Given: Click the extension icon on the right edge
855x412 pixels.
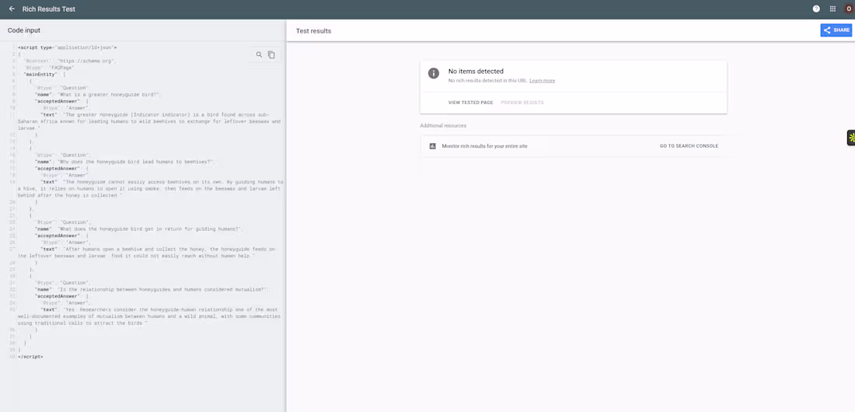Looking at the screenshot, I should [x=850, y=138].
